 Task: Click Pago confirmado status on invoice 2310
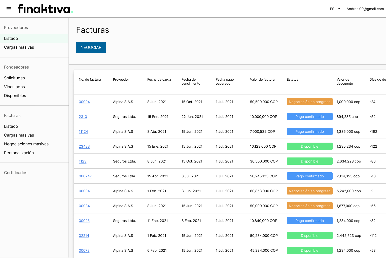click(x=309, y=117)
